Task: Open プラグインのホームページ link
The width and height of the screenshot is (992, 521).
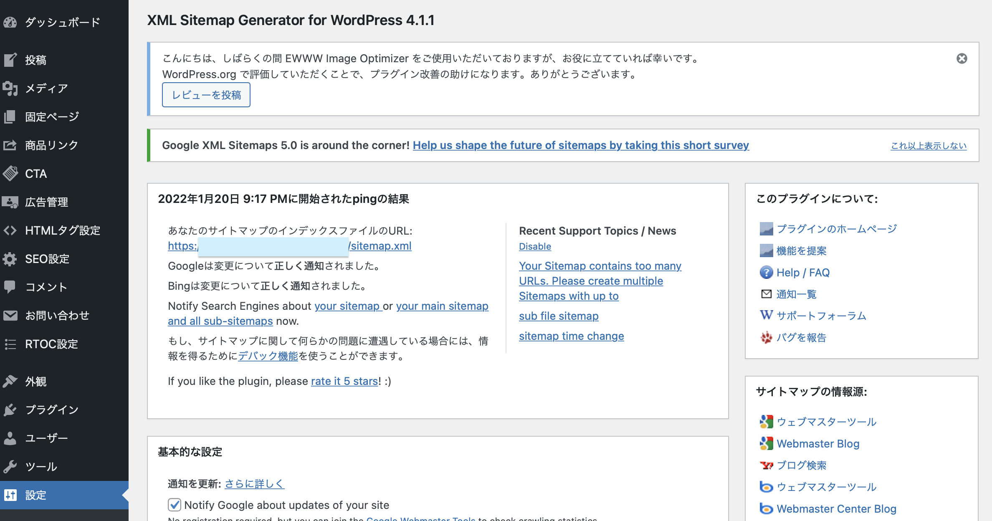Action: click(x=837, y=229)
